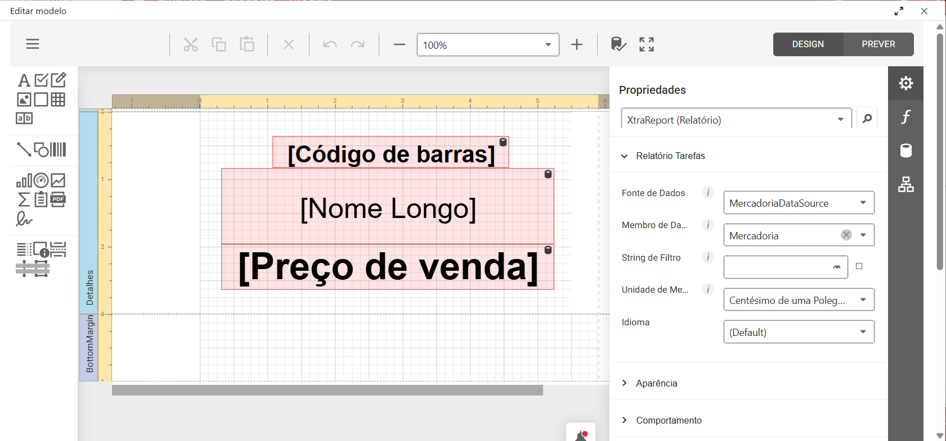The width and height of the screenshot is (946, 441).
Task: Switch to the PREVER tab
Action: pos(878,44)
